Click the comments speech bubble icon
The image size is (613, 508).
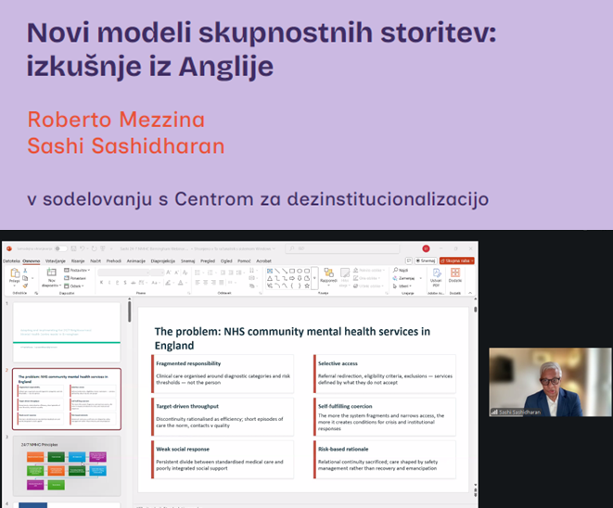point(409,260)
